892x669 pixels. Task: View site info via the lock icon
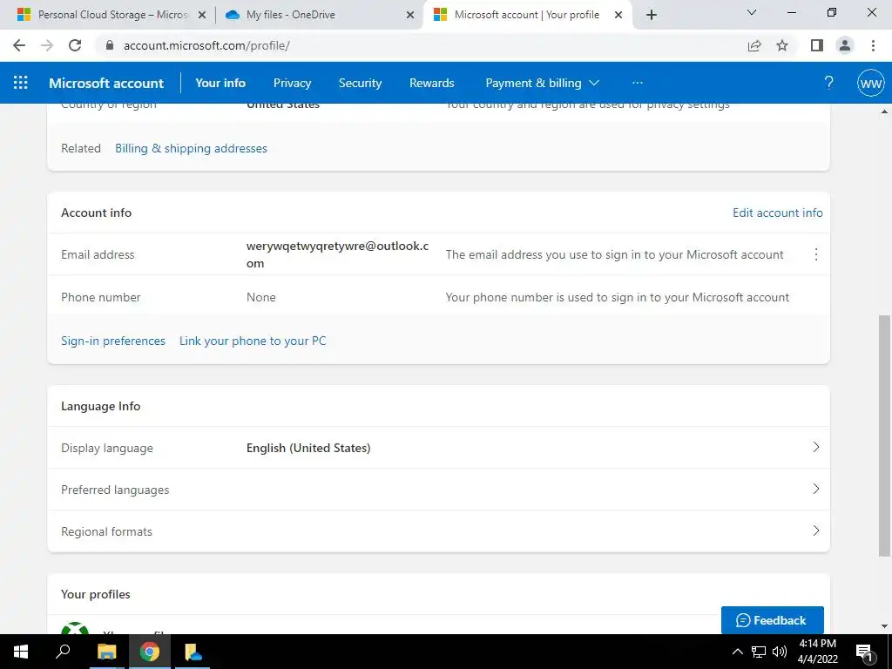coord(110,45)
